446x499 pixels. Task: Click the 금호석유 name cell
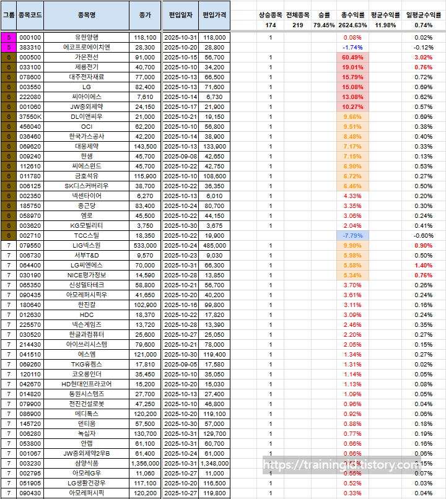pyautogui.click(x=86, y=176)
